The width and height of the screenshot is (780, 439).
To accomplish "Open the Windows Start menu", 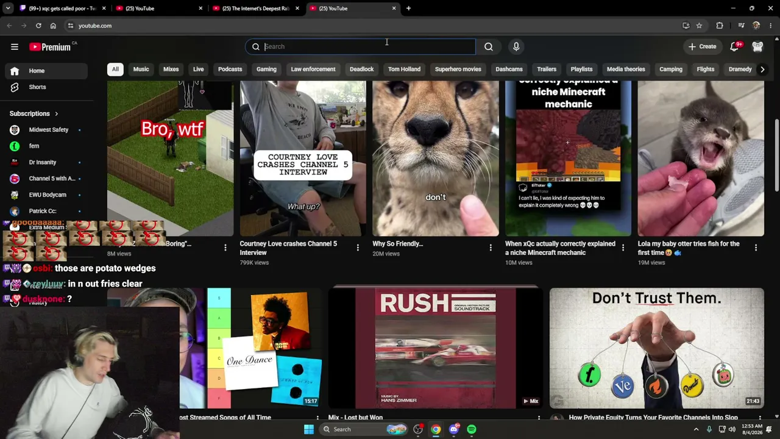I will point(309,429).
